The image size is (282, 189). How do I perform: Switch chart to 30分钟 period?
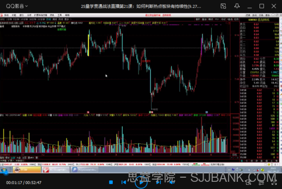[x=33, y=19]
